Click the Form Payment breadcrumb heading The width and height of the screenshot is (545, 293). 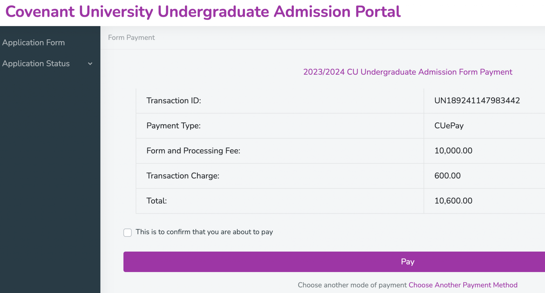tap(131, 37)
